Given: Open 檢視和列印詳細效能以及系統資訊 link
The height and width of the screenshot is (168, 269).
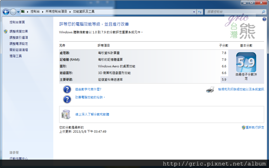Looking at the screenshot, I should pos(241,89).
